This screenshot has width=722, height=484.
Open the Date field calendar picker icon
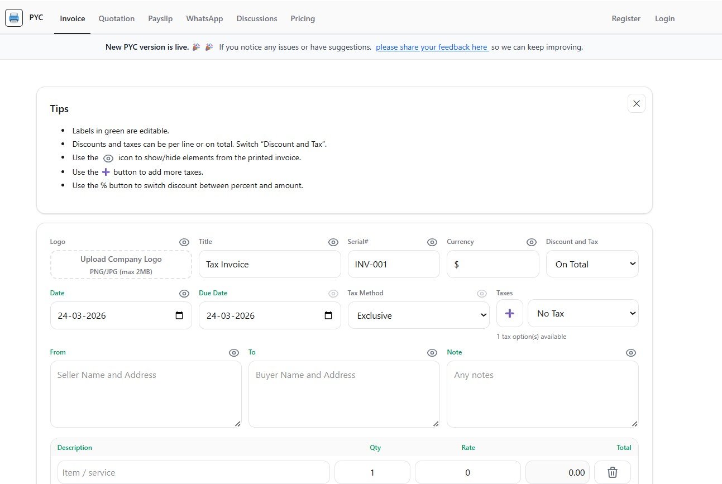click(x=179, y=315)
